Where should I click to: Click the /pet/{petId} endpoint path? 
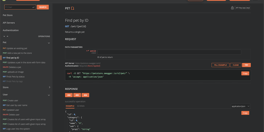coord(78,27)
